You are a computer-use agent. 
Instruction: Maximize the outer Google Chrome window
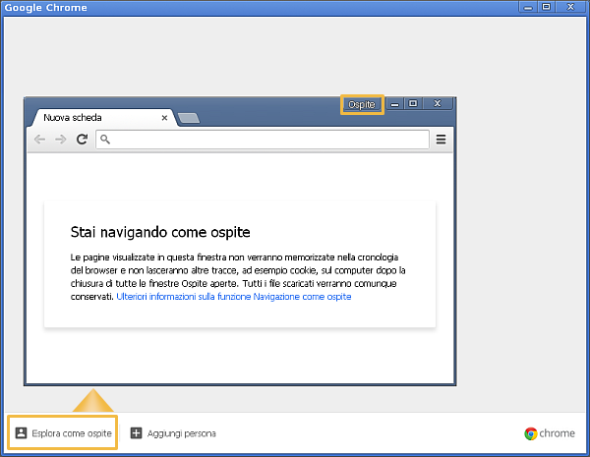[547, 7]
